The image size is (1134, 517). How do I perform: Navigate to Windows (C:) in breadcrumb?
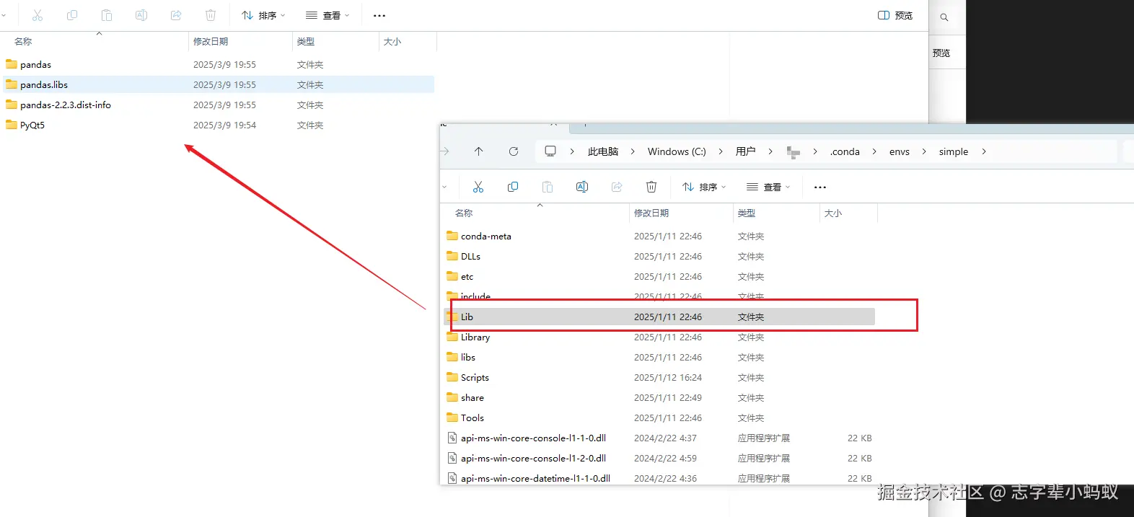[677, 151]
